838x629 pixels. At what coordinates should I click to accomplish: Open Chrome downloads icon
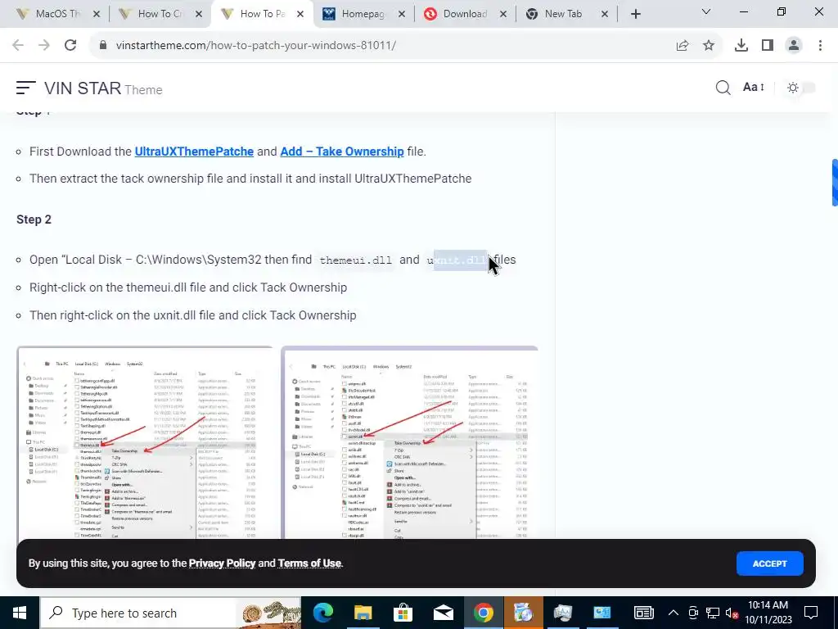click(x=741, y=46)
